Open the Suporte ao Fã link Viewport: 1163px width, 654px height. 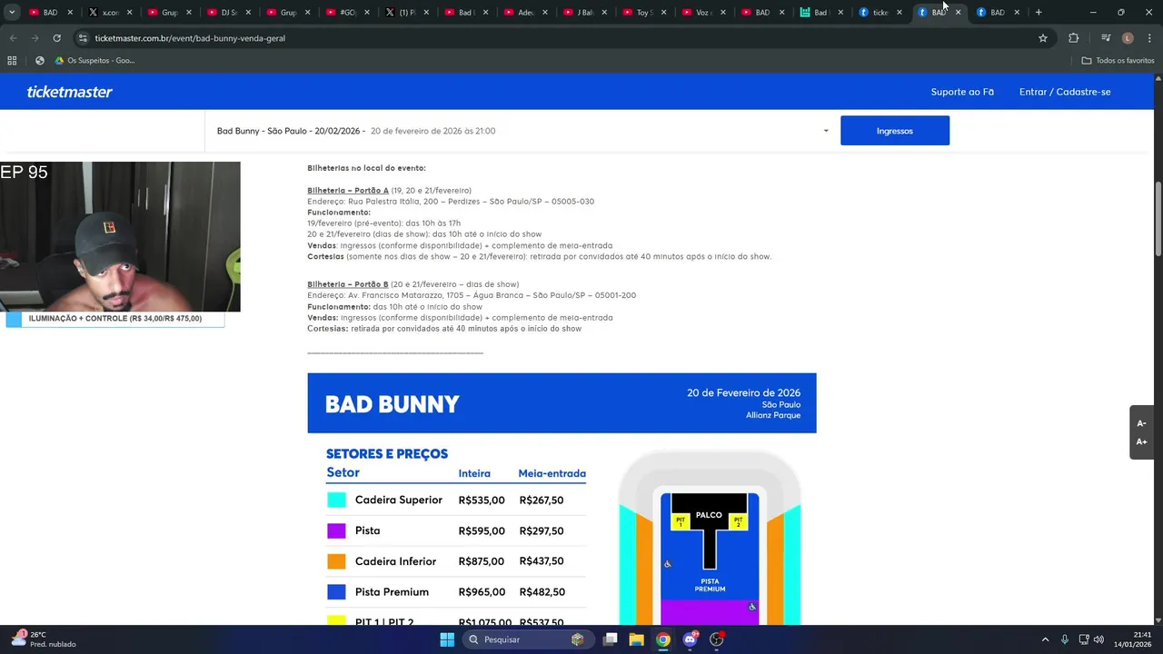click(x=962, y=92)
